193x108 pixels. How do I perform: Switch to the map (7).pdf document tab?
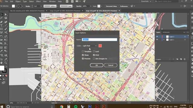coord(65,11)
